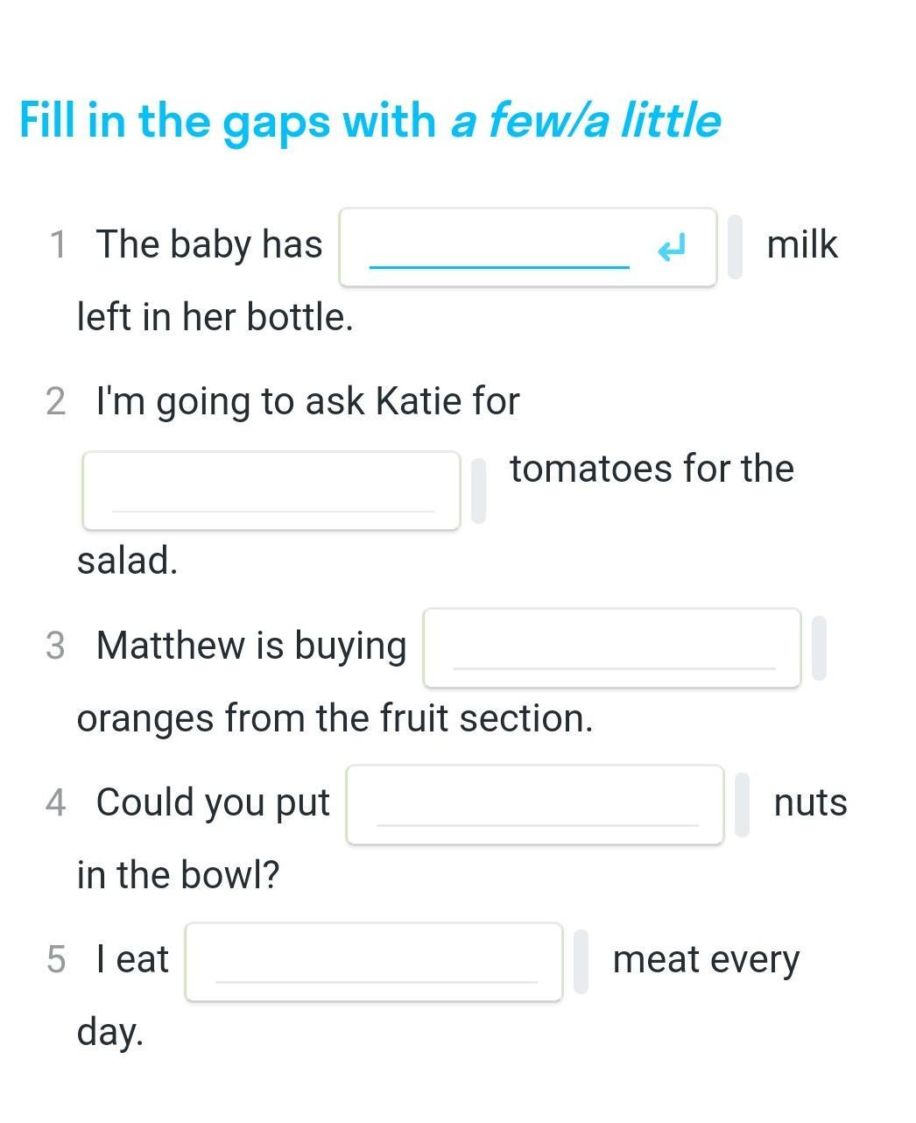Click the text "left in her bottle."

(215, 317)
